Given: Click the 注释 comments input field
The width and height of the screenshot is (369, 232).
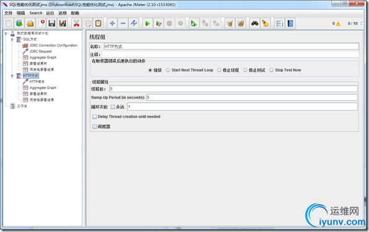Looking at the screenshot, I should click(230, 55).
